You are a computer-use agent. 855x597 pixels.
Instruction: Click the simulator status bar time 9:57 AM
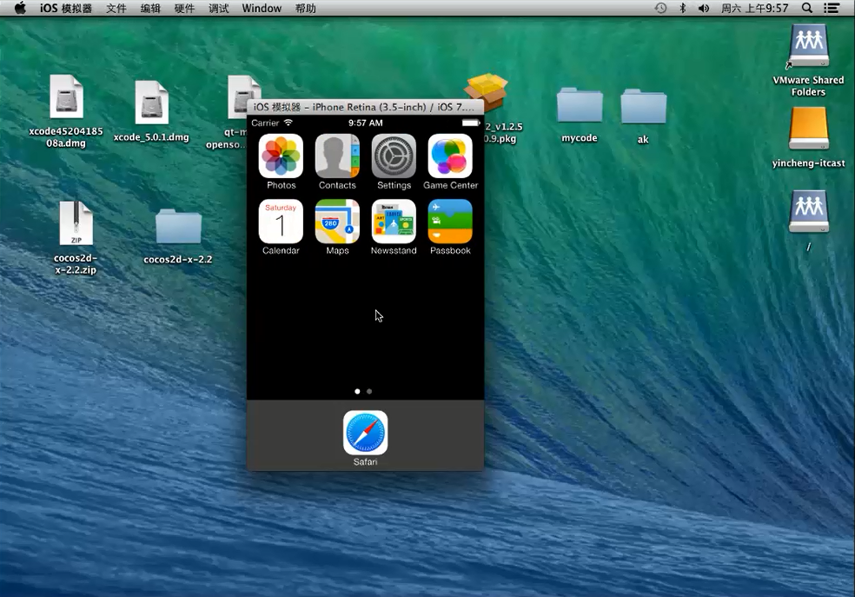coord(365,123)
